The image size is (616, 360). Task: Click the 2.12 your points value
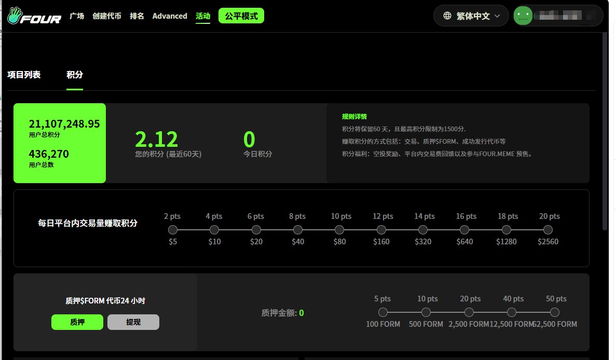click(156, 140)
